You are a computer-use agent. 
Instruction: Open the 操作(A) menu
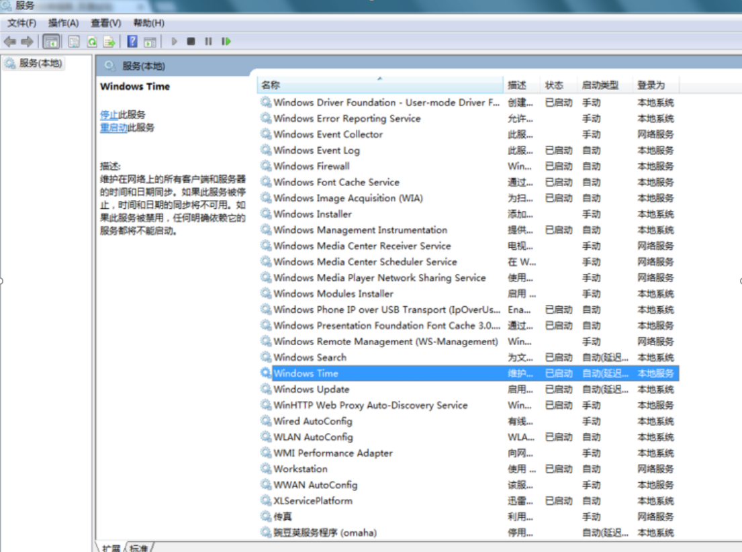(x=64, y=22)
